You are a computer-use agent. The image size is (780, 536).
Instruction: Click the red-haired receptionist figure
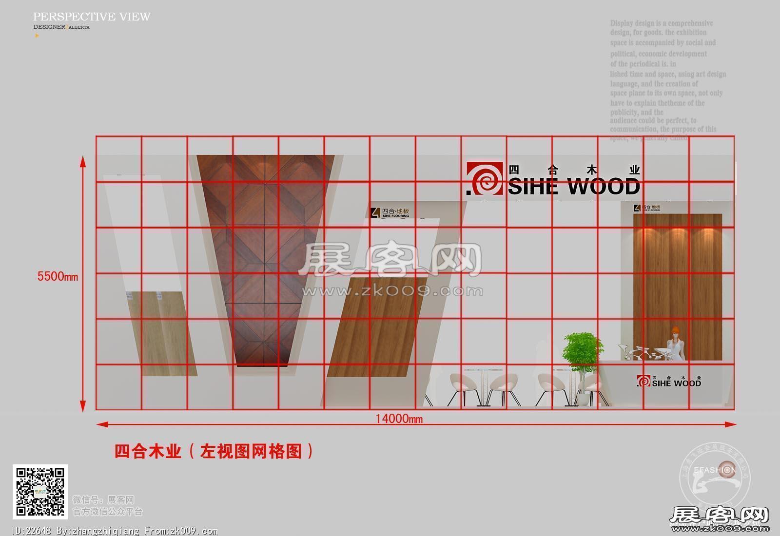point(676,344)
